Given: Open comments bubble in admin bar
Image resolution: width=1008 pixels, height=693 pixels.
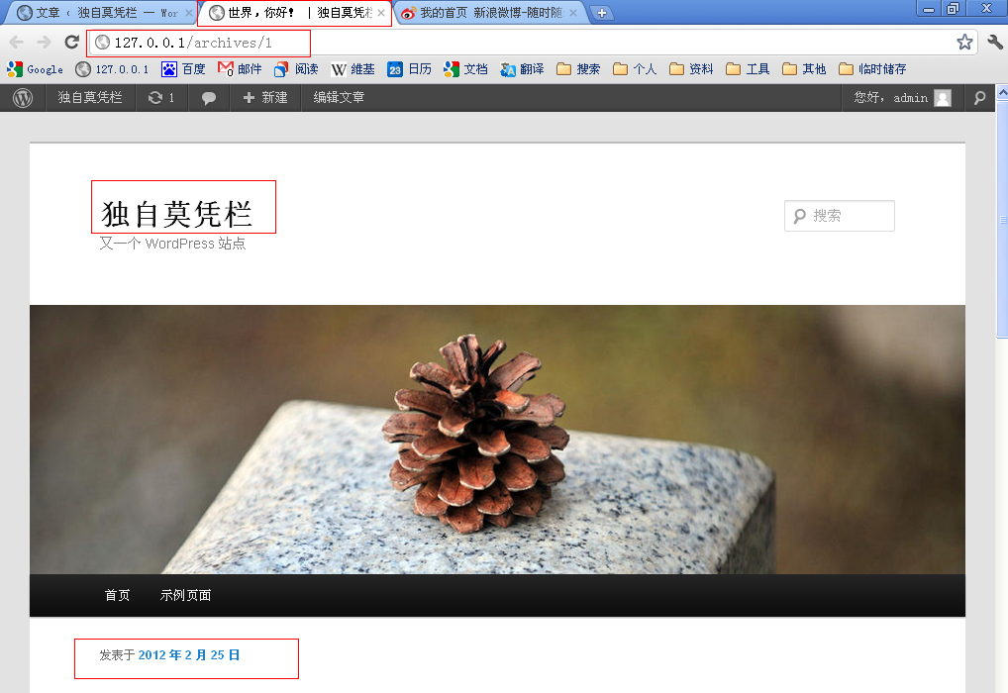Looking at the screenshot, I should 208,98.
